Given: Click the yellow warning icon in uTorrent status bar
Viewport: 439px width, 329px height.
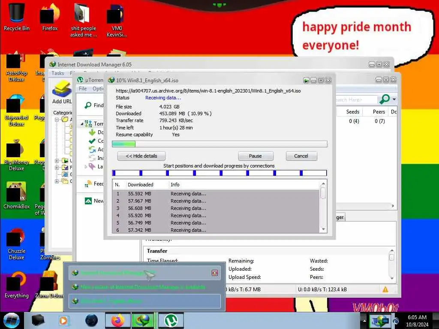Looking at the screenshot, I should coord(385,290).
